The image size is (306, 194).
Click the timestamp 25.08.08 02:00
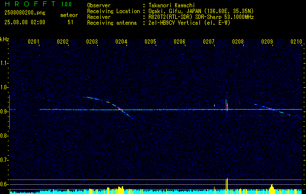25,22
